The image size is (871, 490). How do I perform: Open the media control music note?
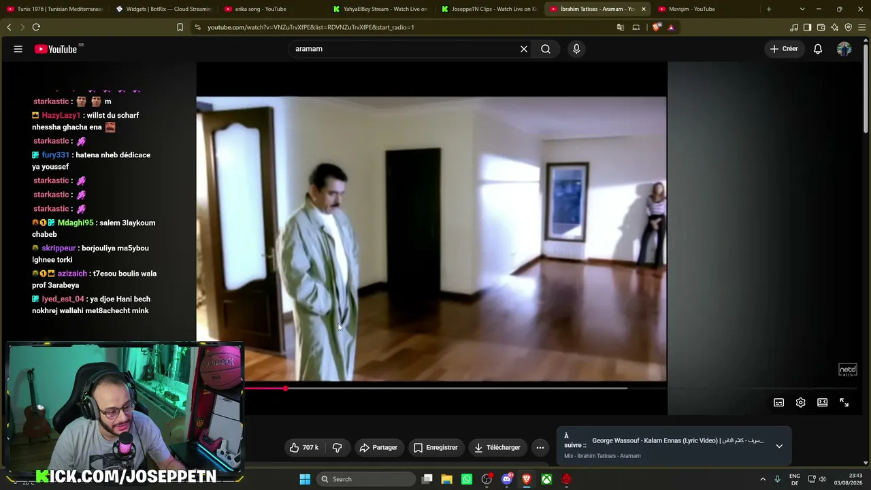[794, 27]
